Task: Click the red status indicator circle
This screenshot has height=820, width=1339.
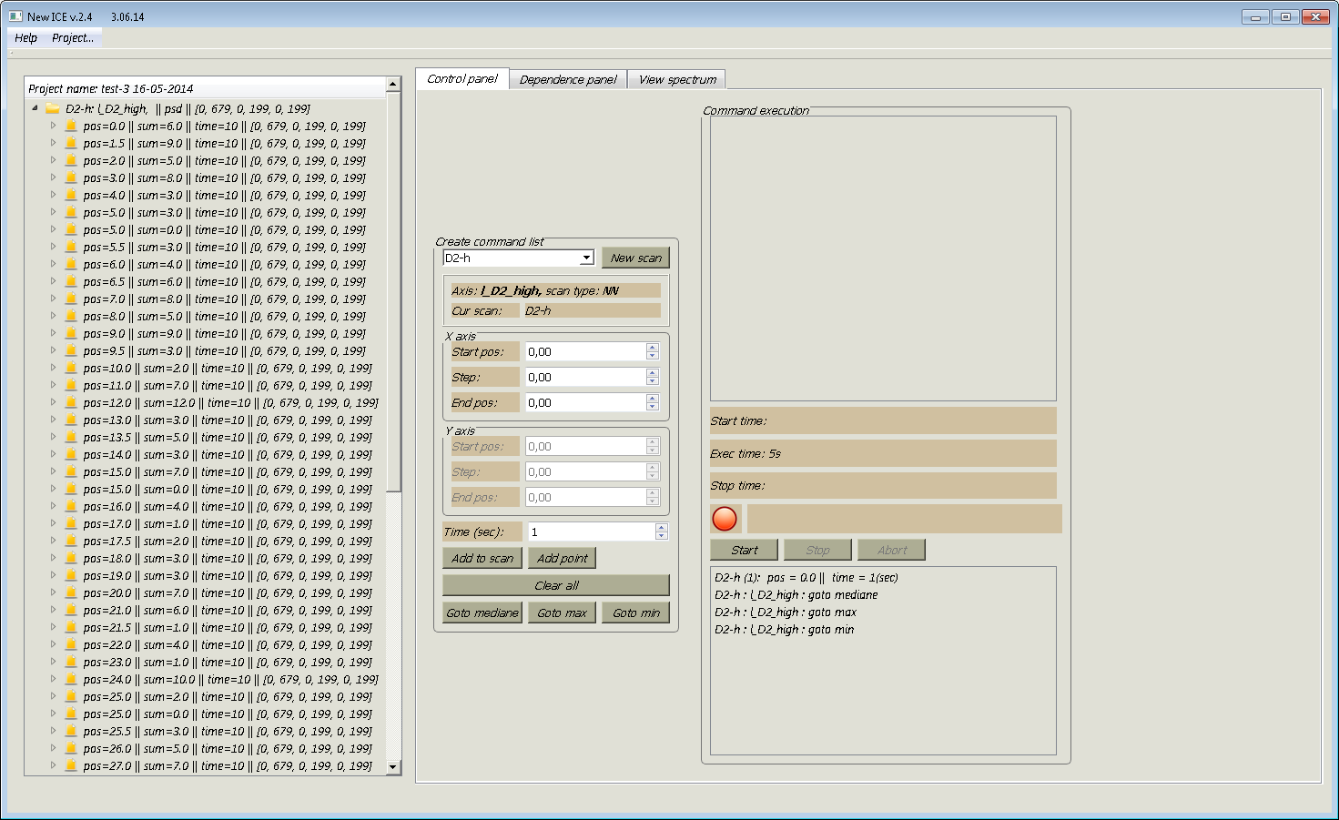Action: [x=725, y=519]
